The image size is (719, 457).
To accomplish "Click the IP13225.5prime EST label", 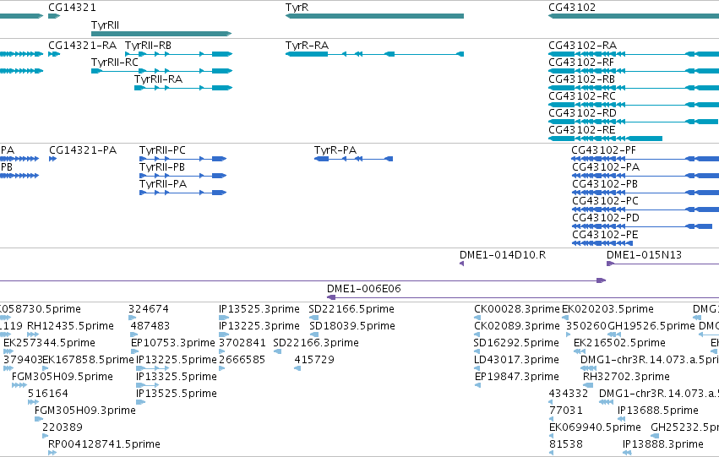I will 176,361.
